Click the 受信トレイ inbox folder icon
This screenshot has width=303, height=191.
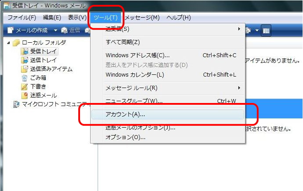coord(25,51)
